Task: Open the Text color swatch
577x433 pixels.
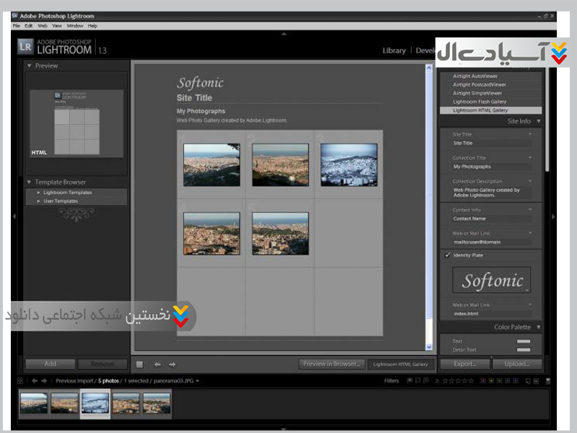Action: tap(523, 341)
